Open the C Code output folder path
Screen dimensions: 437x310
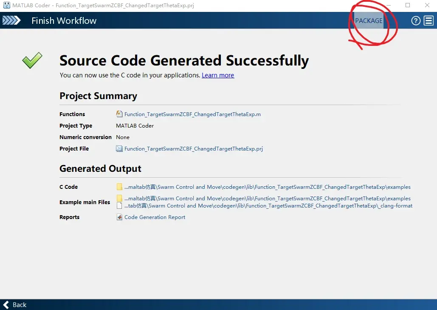coord(267,187)
